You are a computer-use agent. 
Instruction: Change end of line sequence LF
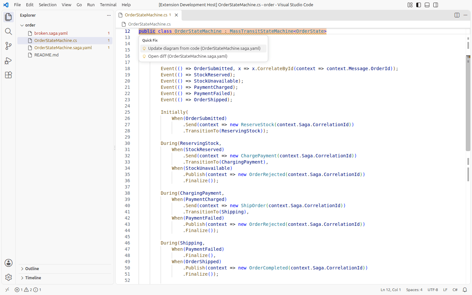445,290
